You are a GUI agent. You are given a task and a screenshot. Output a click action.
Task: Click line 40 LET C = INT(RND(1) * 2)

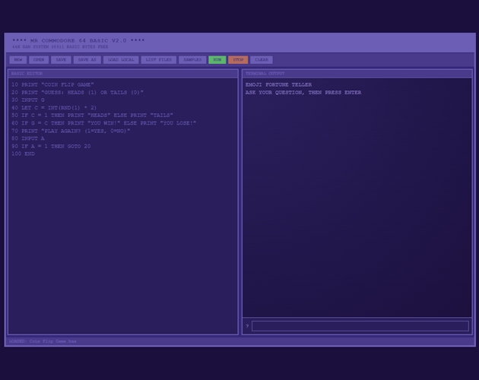[x=54, y=107]
